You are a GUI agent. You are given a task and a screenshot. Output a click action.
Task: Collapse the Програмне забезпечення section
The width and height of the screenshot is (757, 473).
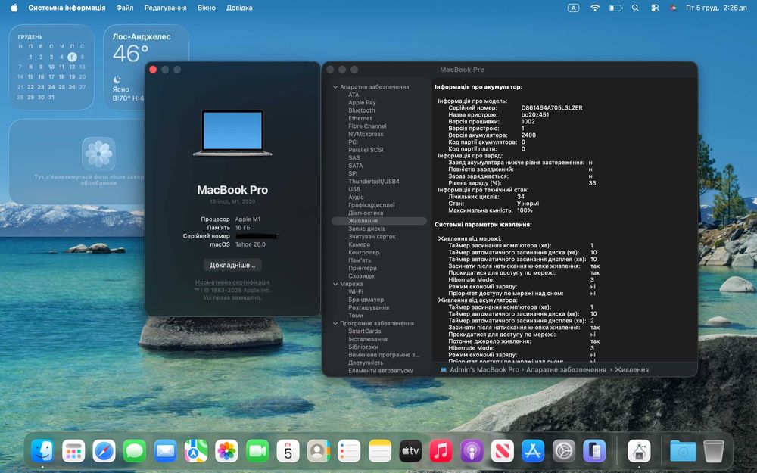pyautogui.click(x=335, y=323)
